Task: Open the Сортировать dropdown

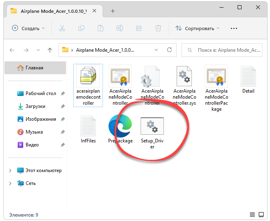Action: (197, 28)
